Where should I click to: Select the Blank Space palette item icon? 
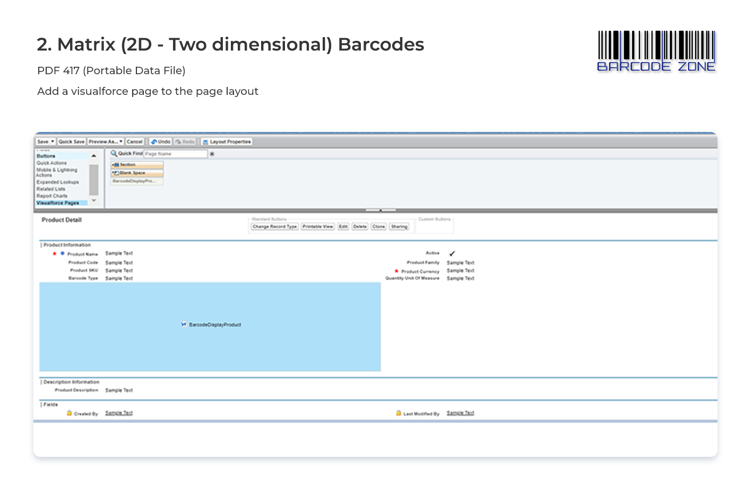[x=116, y=173]
